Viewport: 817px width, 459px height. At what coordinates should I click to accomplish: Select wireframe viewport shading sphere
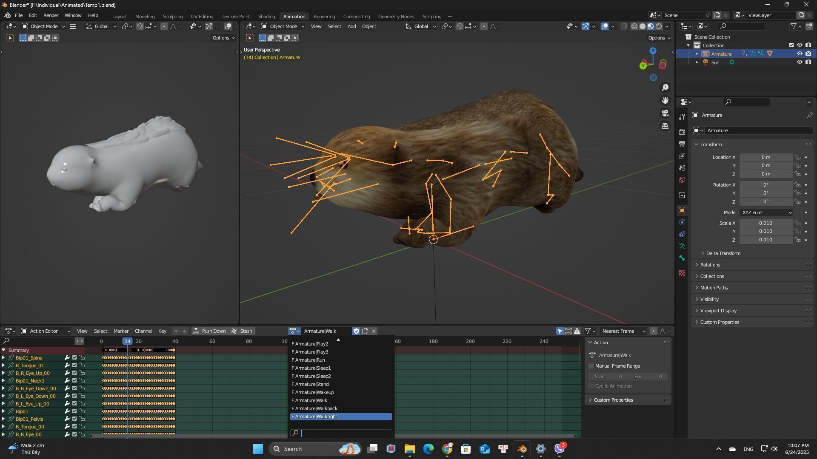[634, 26]
